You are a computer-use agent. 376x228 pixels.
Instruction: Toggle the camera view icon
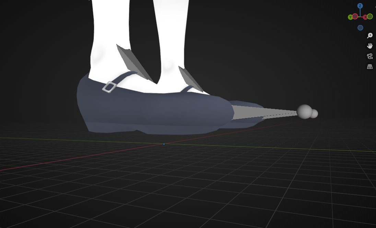(370, 56)
